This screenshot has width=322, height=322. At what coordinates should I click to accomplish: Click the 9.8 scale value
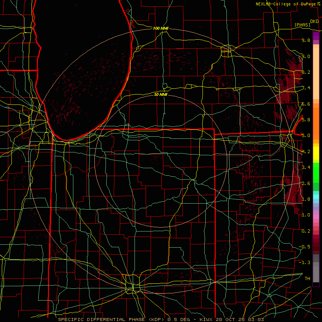tap(306, 40)
